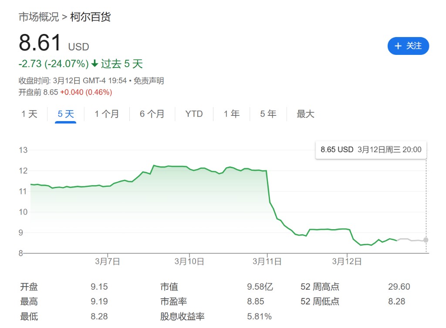Click the 股息收益率 value 5.81%
Image resolution: width=446 pixels, height=328 pixels.
point(260,316)
